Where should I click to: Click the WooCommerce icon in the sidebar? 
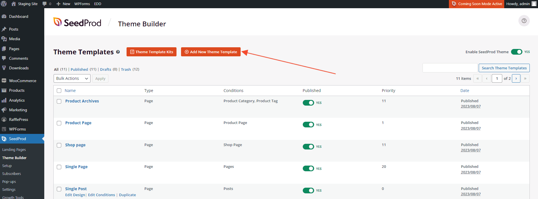(4, 81)
